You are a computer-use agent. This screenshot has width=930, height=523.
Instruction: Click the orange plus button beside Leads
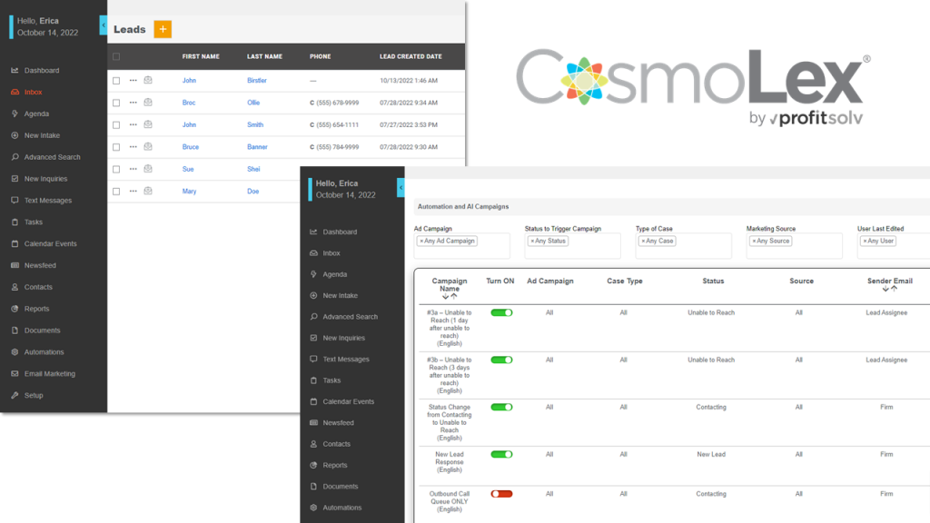[163, 29]
